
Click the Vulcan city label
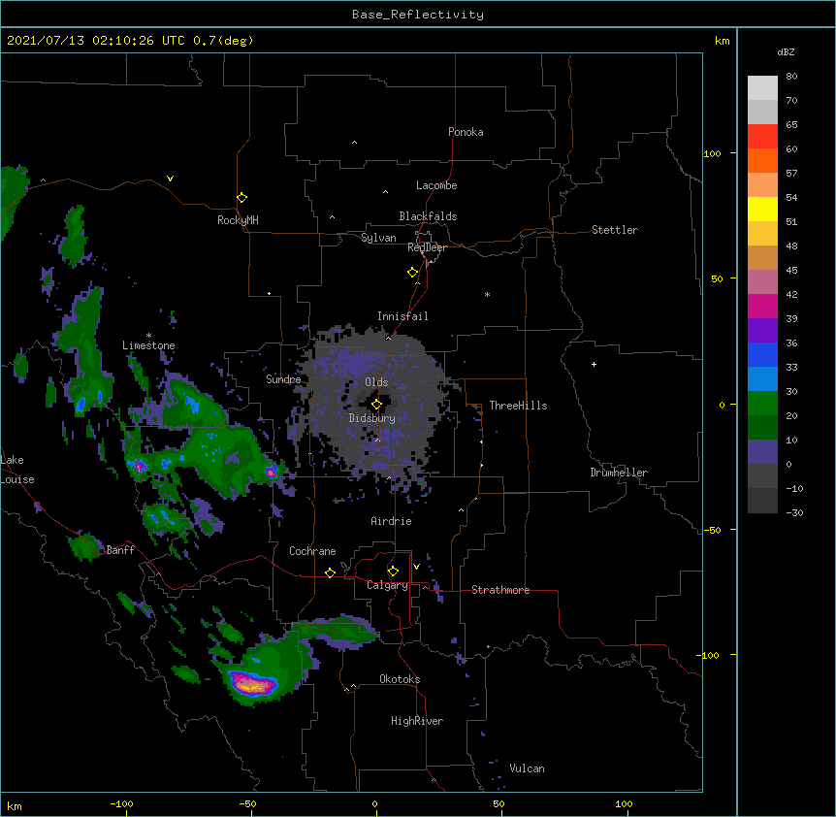point(527,768)
